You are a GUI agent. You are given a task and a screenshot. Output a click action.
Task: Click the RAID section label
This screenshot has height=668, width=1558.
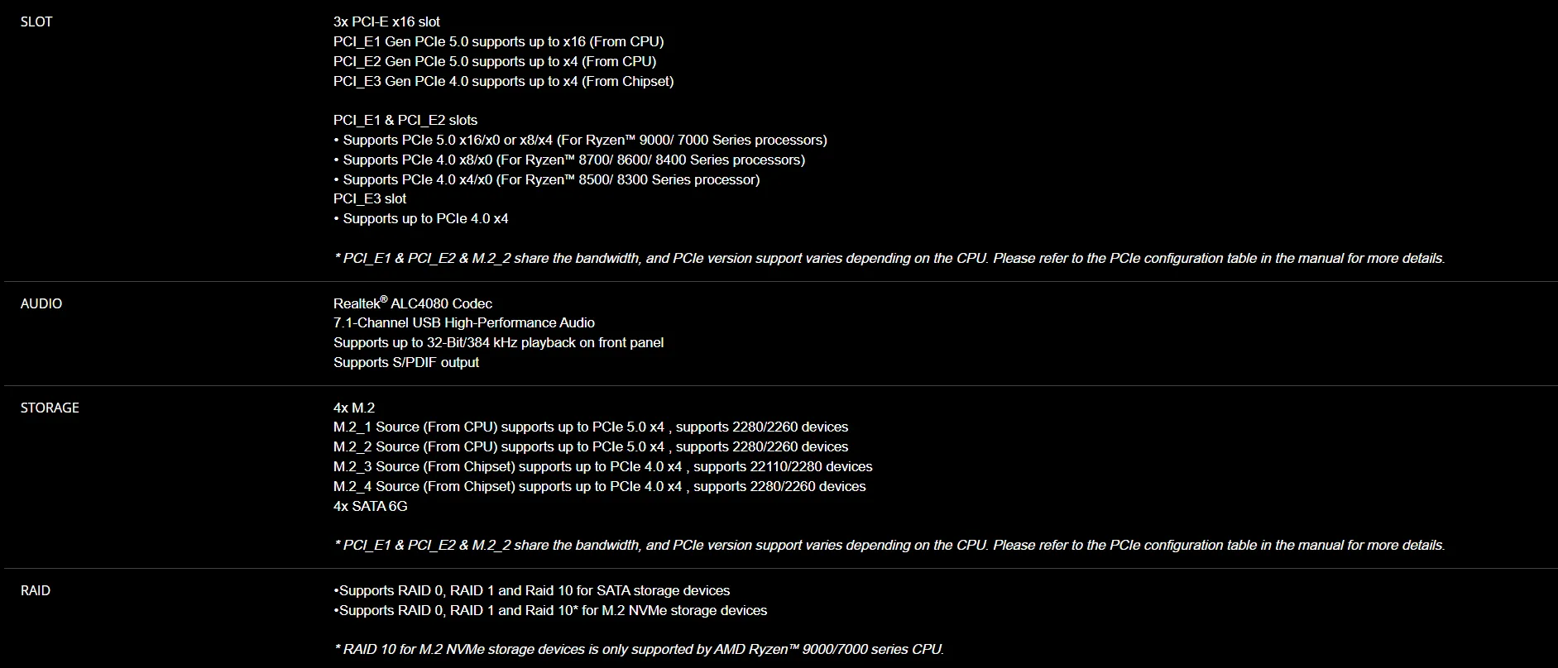[x=36, y=590]
